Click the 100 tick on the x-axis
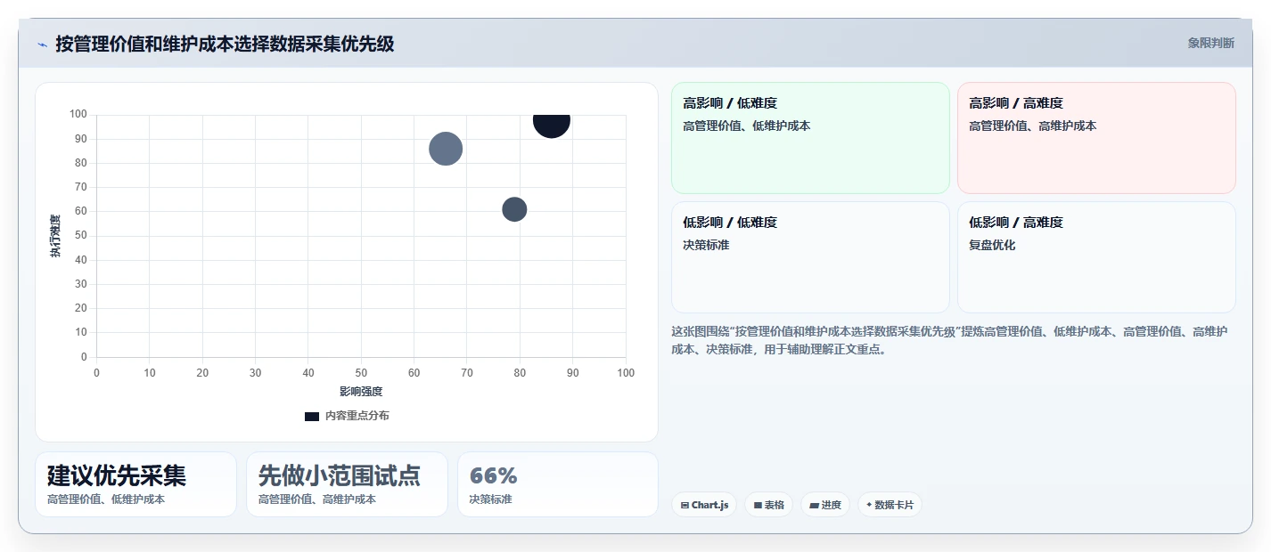Image resolution: width=1271 pixels, height=552 pixels. click(626, 373)
